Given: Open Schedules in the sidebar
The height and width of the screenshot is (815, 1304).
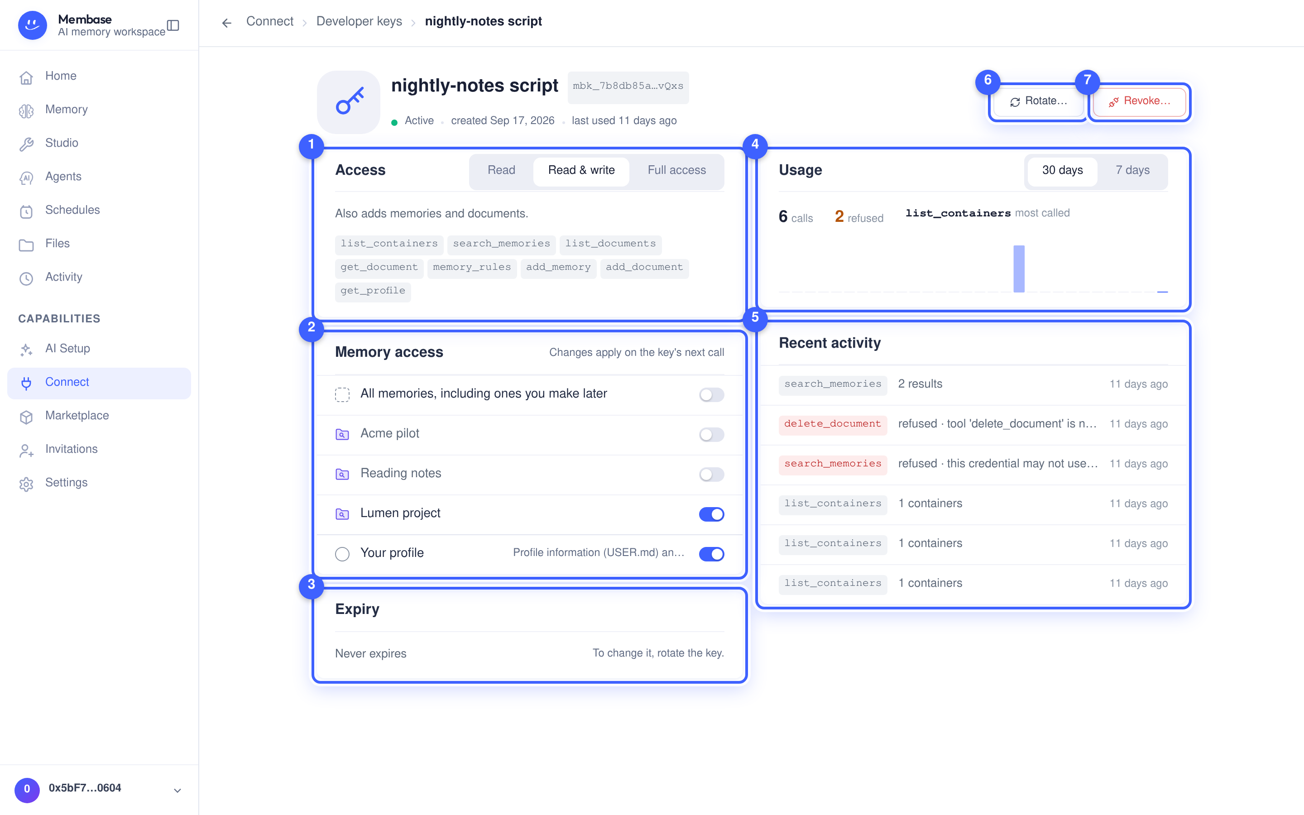Looking at the screenshot, I should (99, 210).
